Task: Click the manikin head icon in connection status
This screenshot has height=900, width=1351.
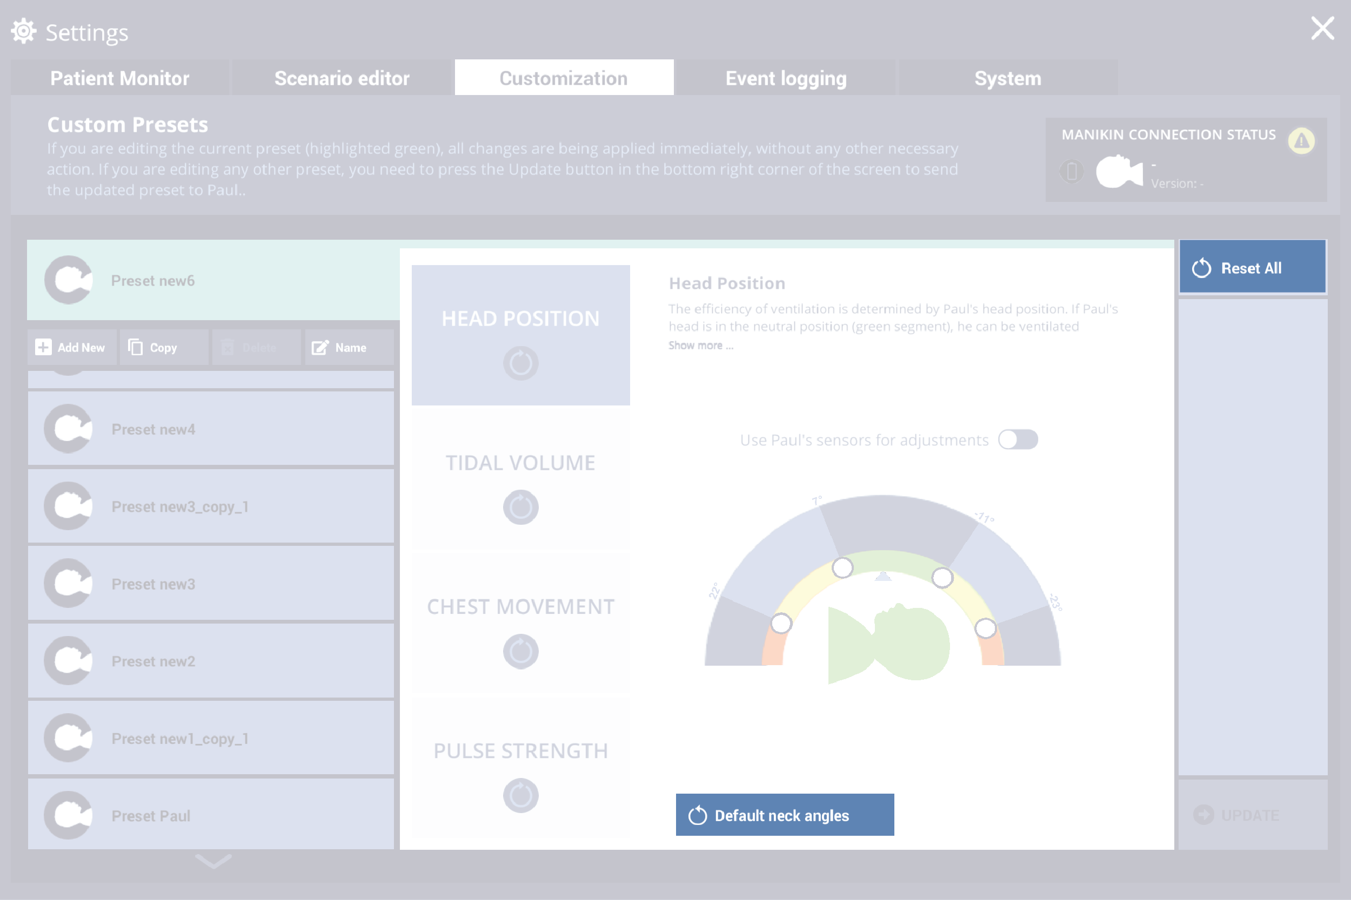Action: click(1119, 172)
